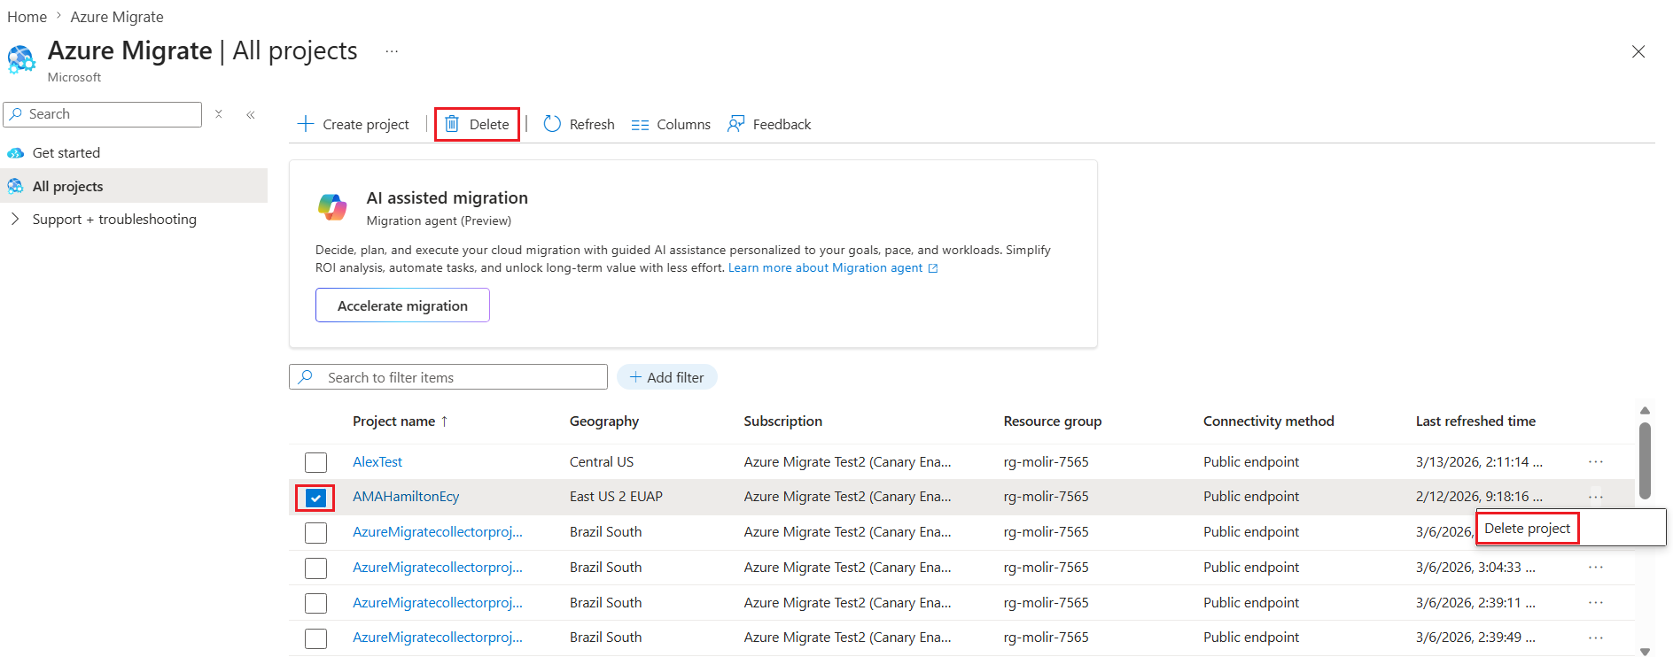Select the AlexTest project checkbox

315,462
